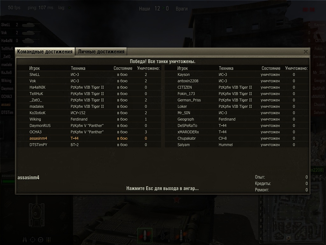
Task: Click the base marker on the minimap
Action: pos(288,238)
